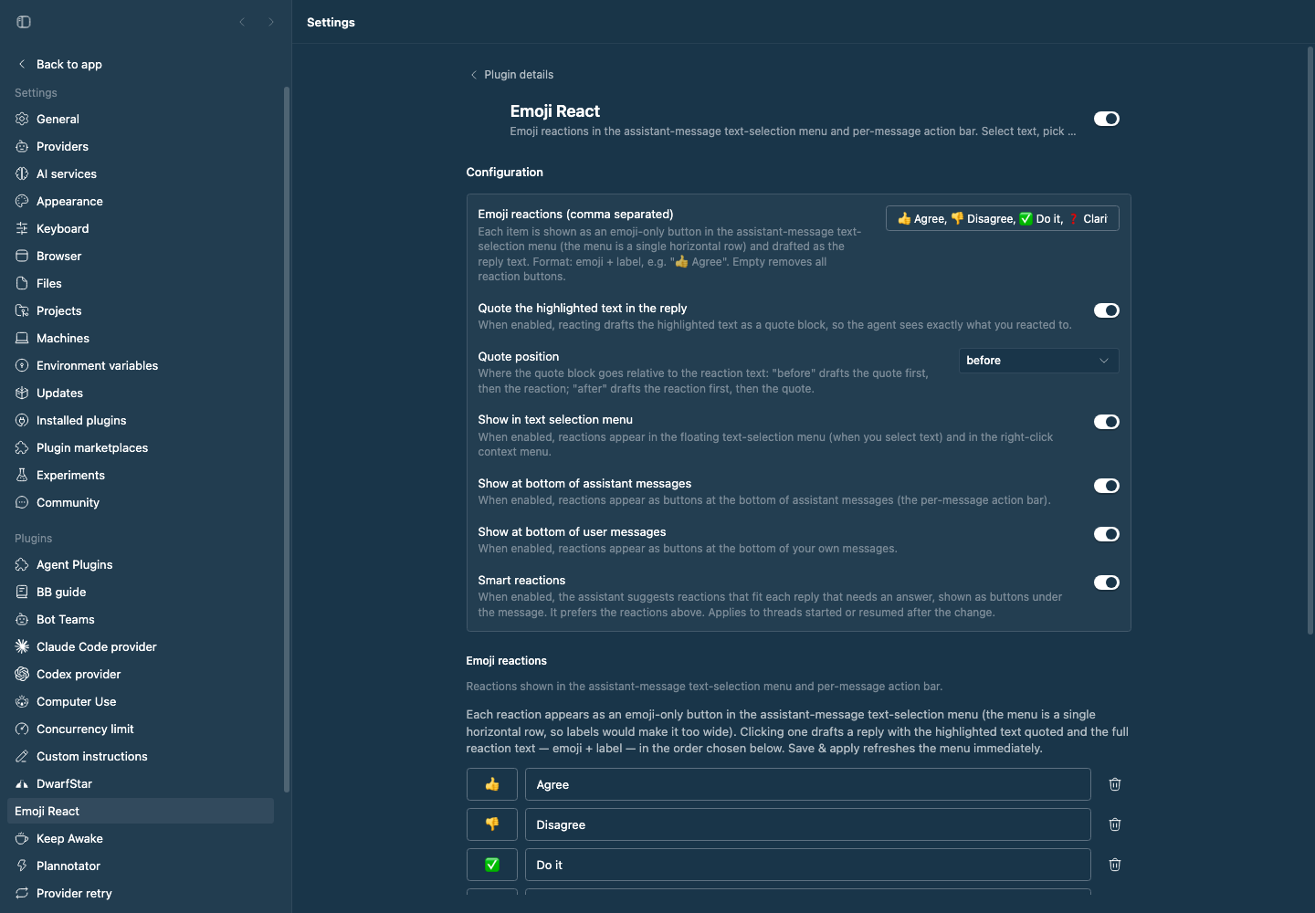Click the Configuration section heading

pyautogui.click(x=505, y=172)
